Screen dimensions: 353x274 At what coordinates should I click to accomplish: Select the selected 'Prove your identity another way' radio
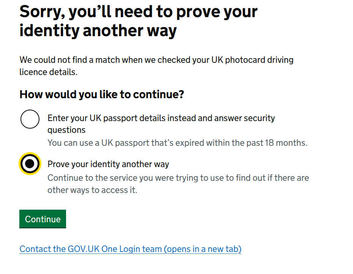30,164
